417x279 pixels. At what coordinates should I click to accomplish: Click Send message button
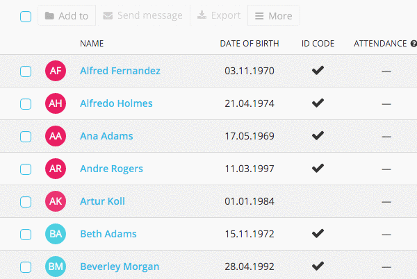[142, 15]
